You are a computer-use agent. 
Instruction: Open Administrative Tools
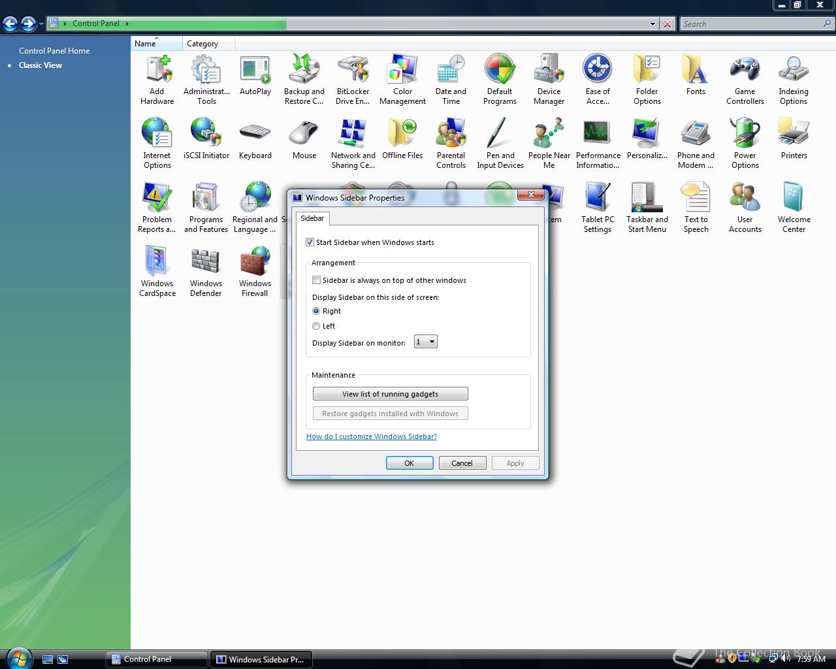coord(206,80)
